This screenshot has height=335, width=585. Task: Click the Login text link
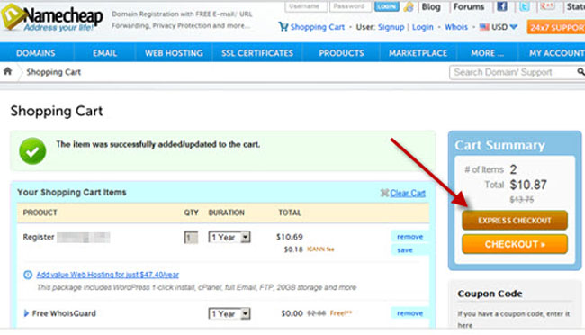[423, 27]
